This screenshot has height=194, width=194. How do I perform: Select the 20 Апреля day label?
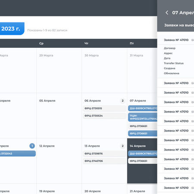[x=93, y=191]
